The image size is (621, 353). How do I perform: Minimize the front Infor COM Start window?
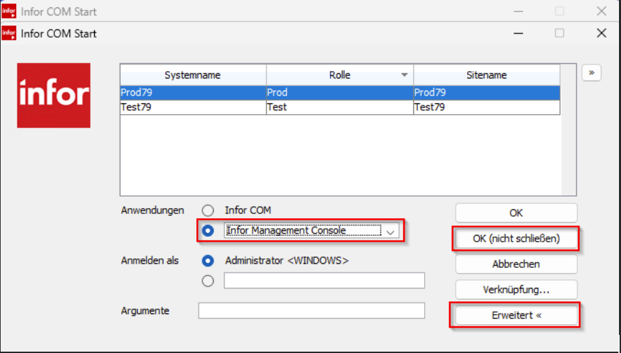point(518,33)
